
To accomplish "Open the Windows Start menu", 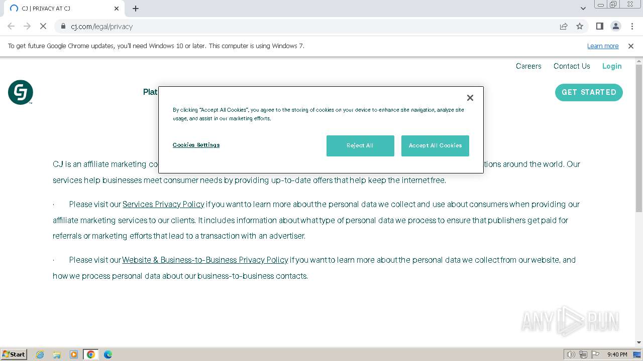I will coord(14,354).
